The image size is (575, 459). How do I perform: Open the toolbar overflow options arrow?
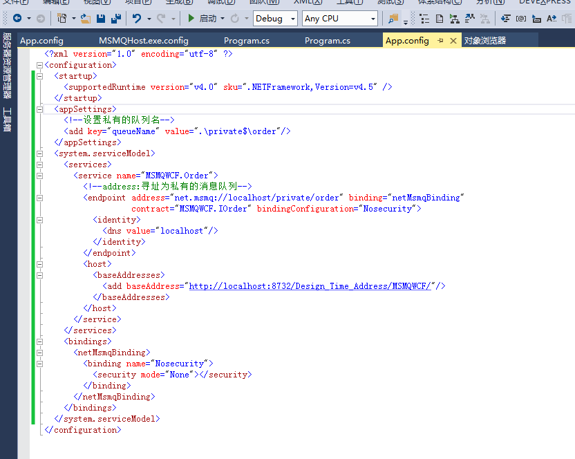pos(406,22)
